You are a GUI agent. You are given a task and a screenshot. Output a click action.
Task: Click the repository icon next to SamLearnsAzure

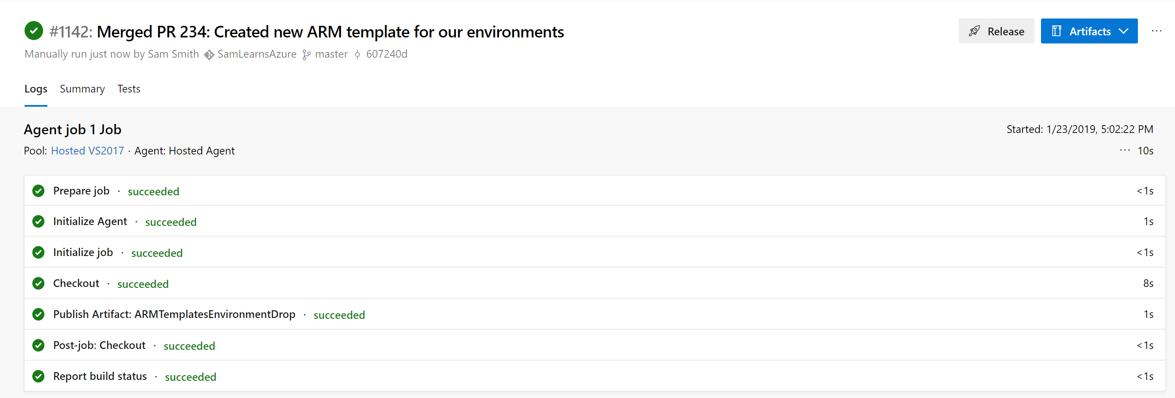tap(209, 55)
